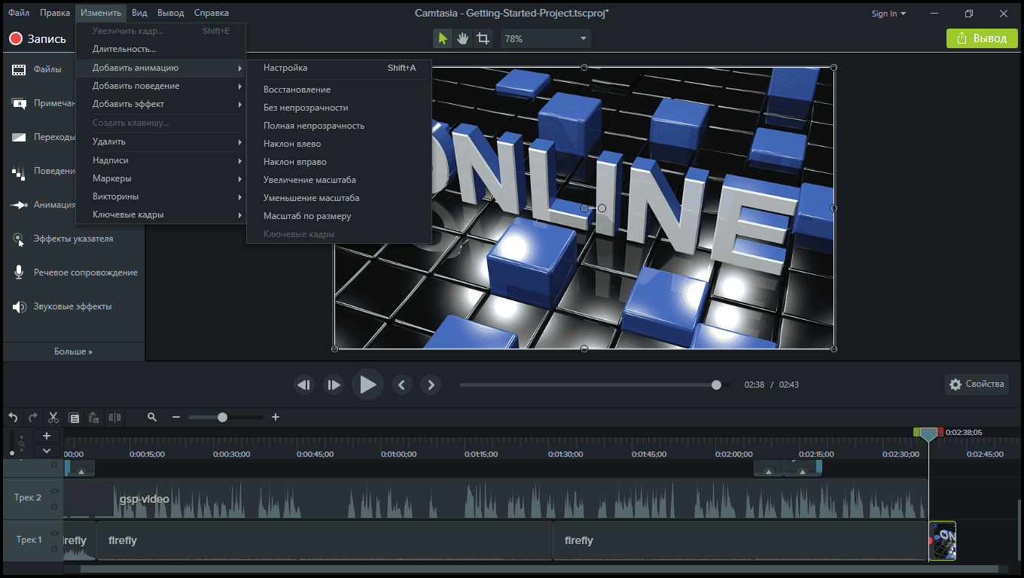Toggle visibility eye of Трек 2
This screenshot has height=578, width=1024.
pos(54,491)
